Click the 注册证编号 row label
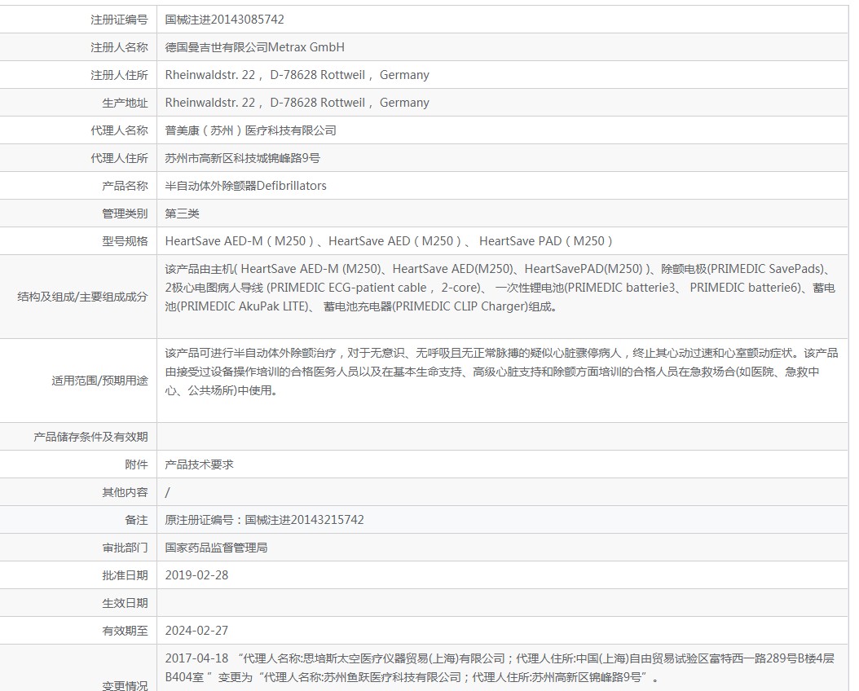This screenshot has width=859, height=691. point(120,20)
